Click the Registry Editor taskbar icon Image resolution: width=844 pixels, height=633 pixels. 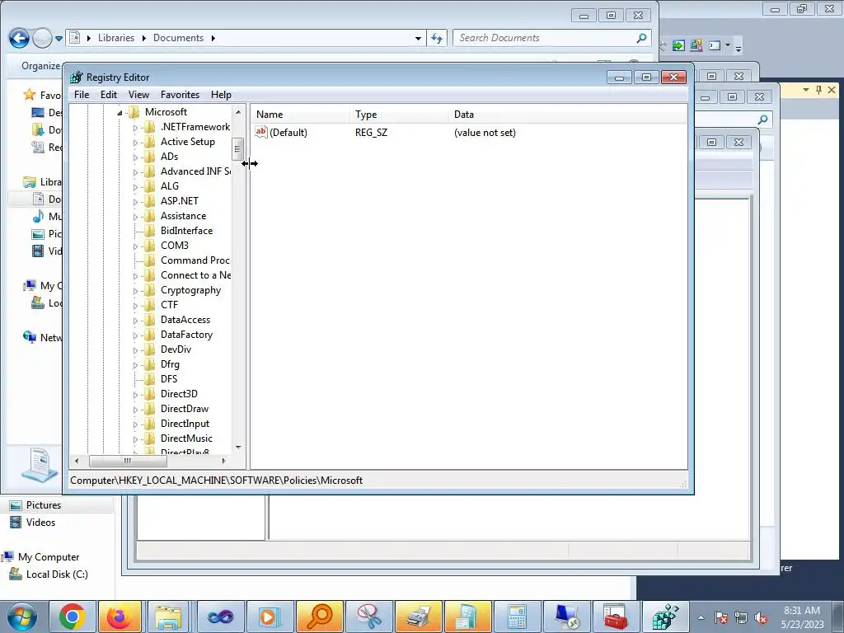coord(665,617)
